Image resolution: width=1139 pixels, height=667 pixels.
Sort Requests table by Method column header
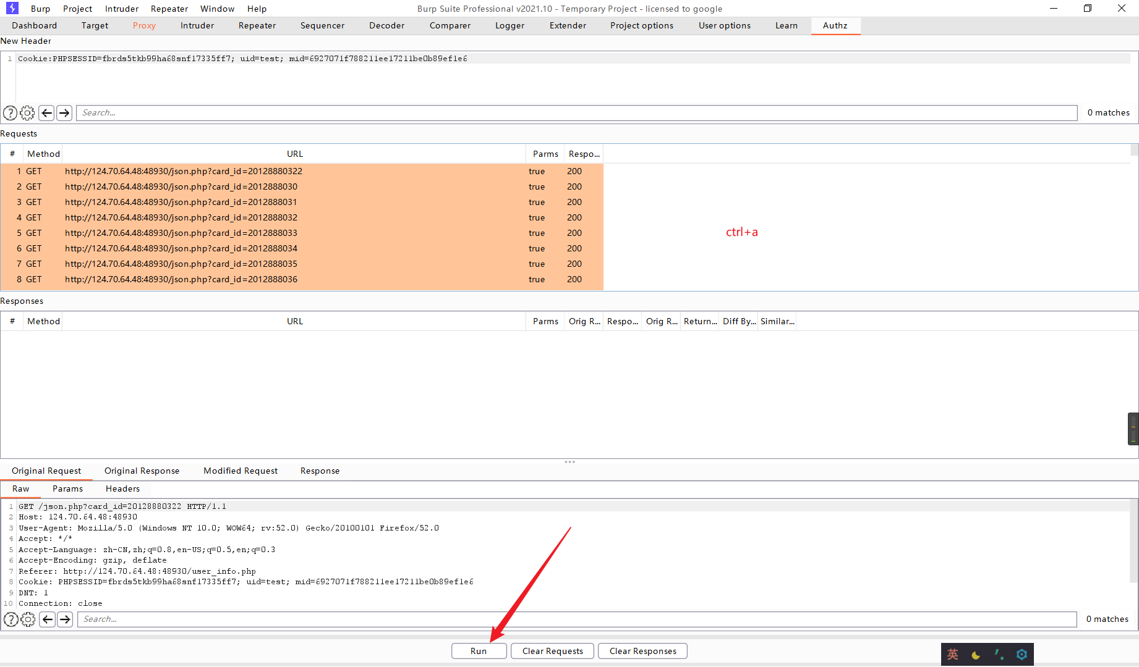[43, 154]
